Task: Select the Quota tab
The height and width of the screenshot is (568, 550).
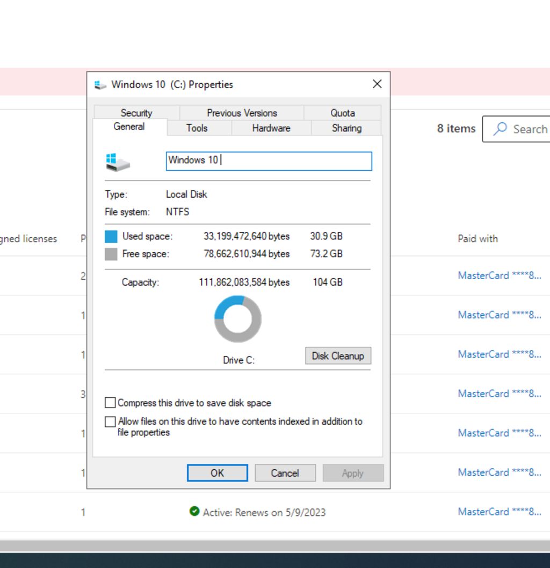Action: 342,113
